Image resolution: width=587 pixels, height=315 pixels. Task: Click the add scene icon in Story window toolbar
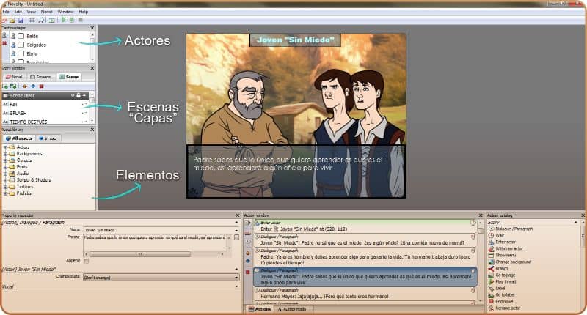pos(5,86)
